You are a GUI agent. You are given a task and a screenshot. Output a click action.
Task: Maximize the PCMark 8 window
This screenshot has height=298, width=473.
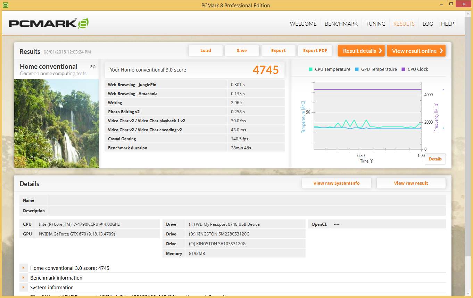[x=450, y=4]
